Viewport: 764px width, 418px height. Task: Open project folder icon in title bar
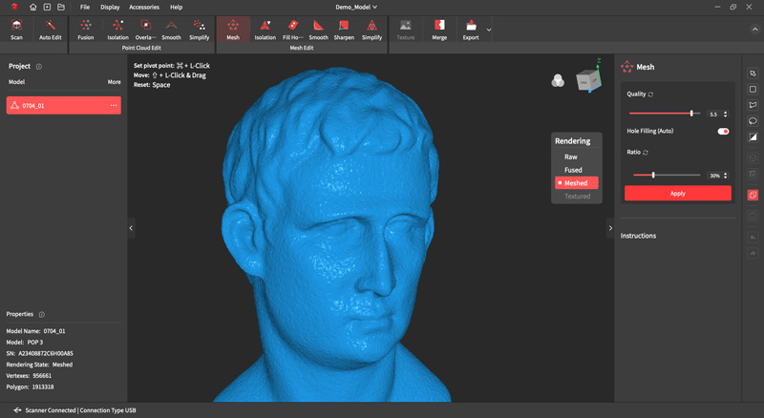pyautogui.click(x=61, y=7)
